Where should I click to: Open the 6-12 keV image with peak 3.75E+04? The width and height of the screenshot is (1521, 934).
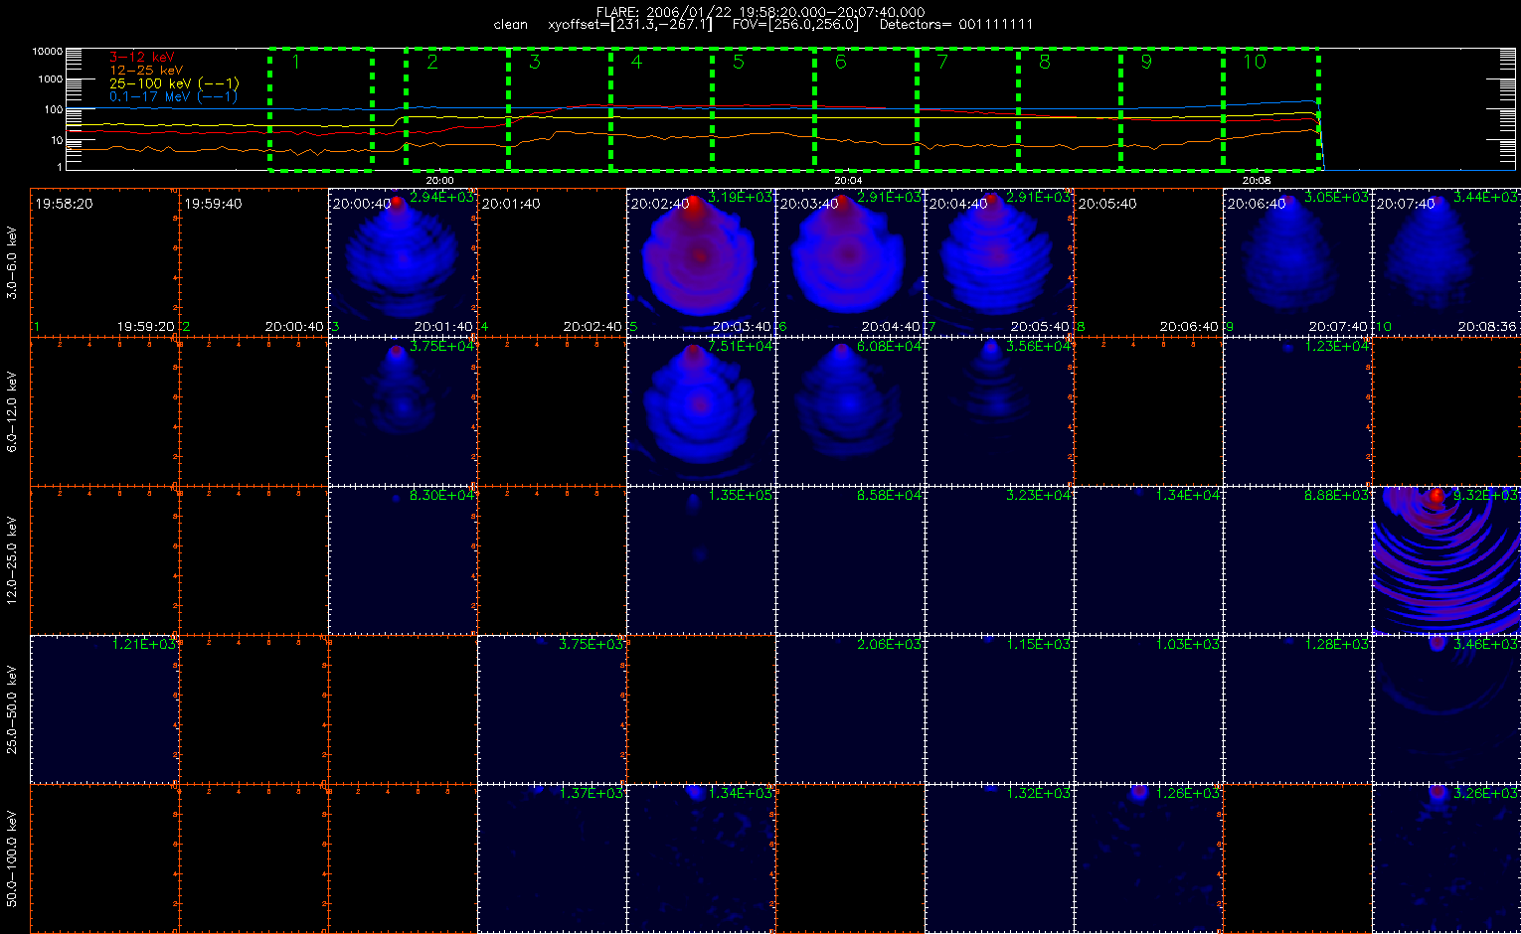(403, 411)
